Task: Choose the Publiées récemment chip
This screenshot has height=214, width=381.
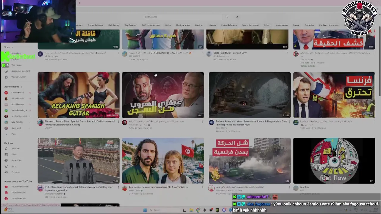Action: click(x=329, y=25)
